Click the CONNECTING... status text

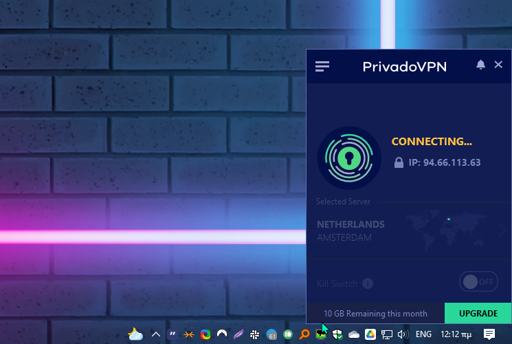tap(432, 141)
